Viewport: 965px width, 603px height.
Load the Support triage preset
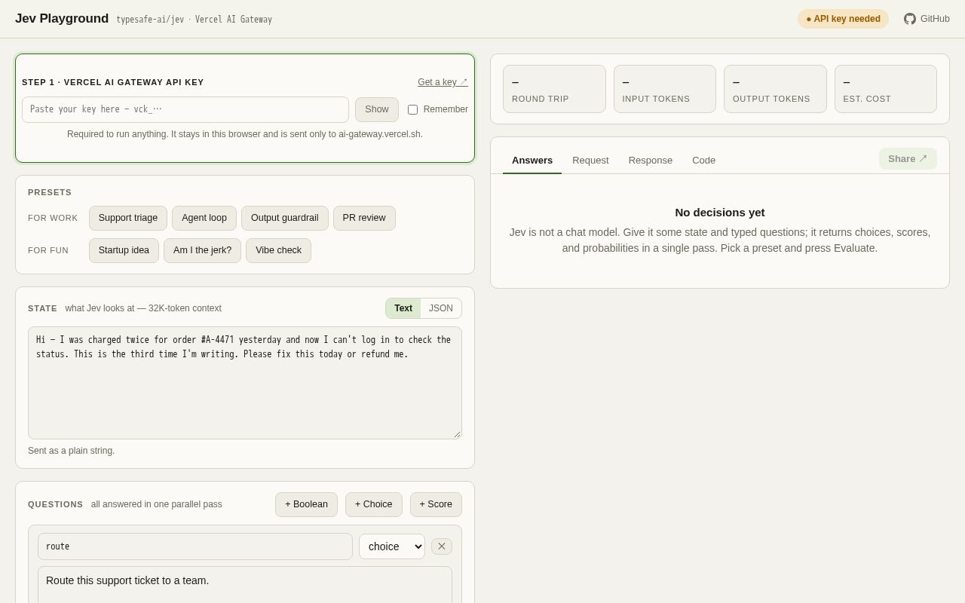(x=128, y=218)
